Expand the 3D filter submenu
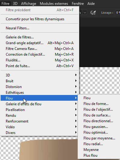Screen dimensions: 120x160 coord(39,75)
